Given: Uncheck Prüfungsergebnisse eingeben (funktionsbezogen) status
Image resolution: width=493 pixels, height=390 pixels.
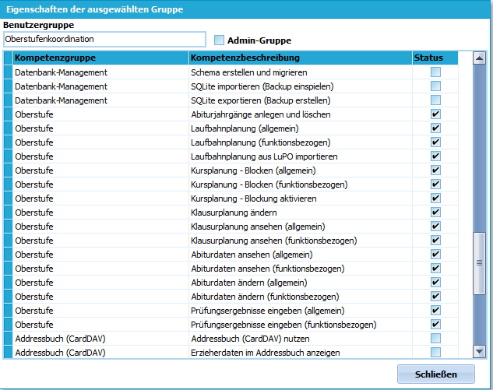Looking at the screenshot, I should point(435,325).
